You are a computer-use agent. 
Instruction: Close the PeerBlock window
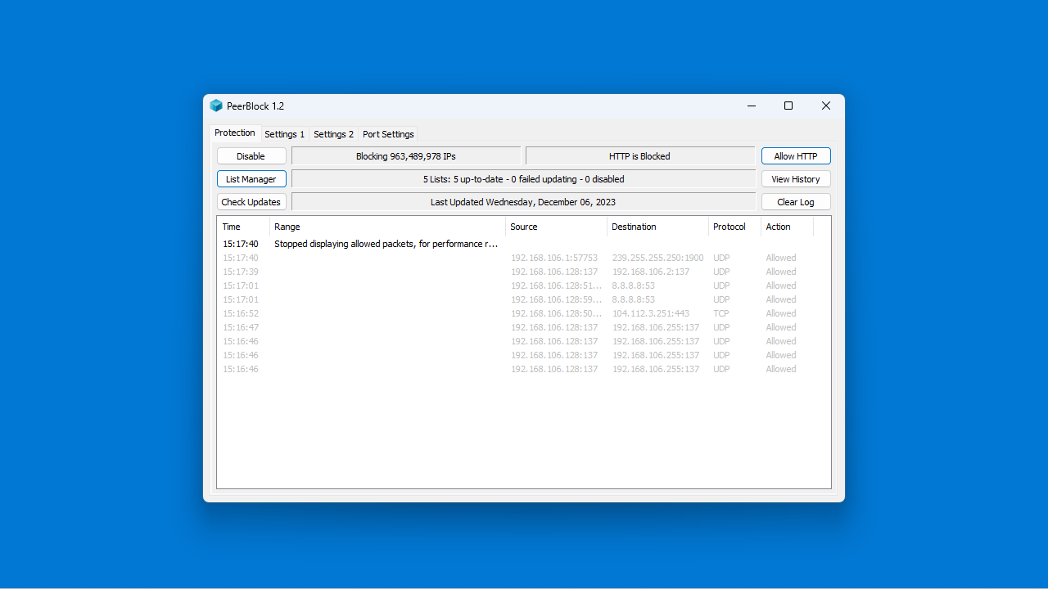click(826, 106)
